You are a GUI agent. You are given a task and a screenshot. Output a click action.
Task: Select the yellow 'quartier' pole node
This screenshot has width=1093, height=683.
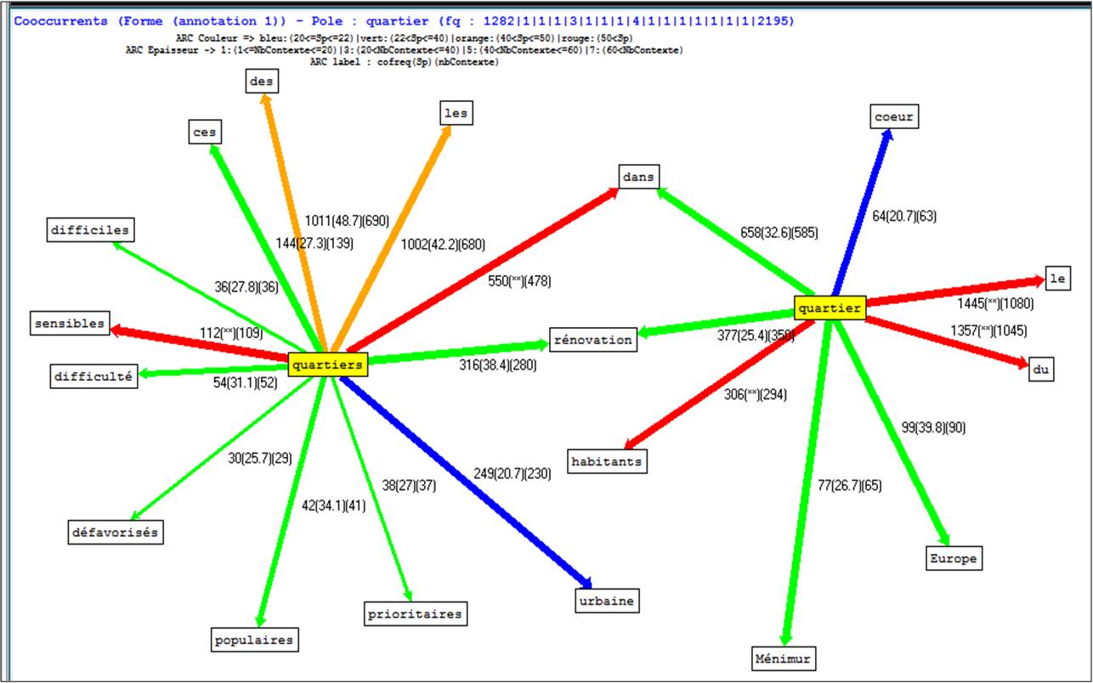coord(829,308)
